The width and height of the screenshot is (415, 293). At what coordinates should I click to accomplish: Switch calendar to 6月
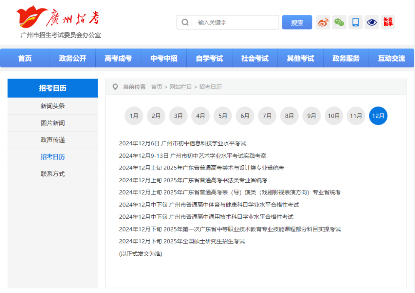coord(245,116)
